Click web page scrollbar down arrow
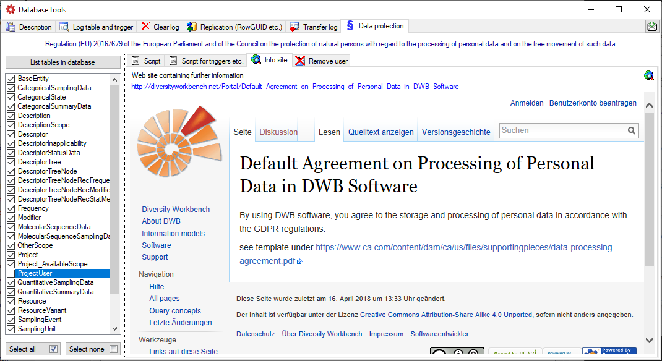Image resolution: width=662 pixels, height=361 pixels. click(x=650, y=340)
